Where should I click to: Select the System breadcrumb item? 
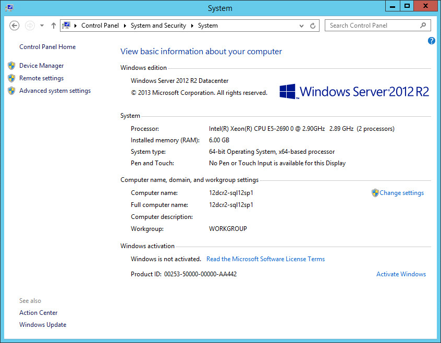[208, 26]
